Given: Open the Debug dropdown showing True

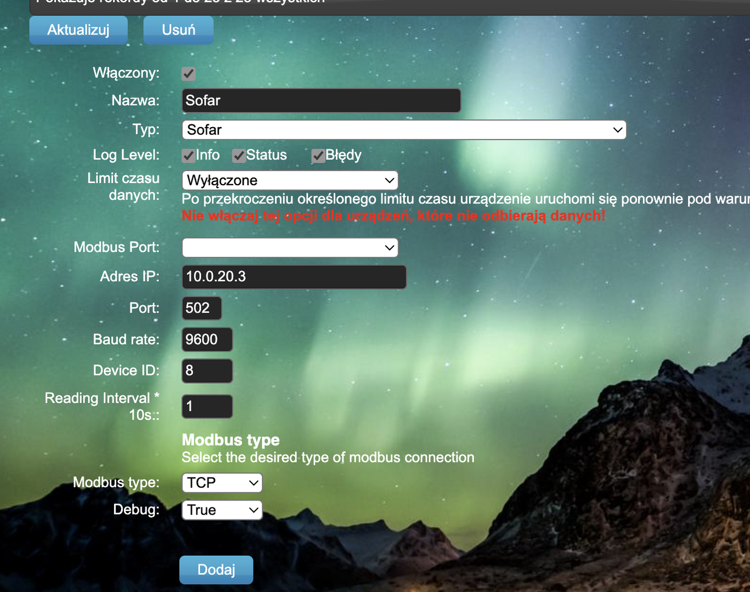Looking at the screenshot, I should click(222, 510).
